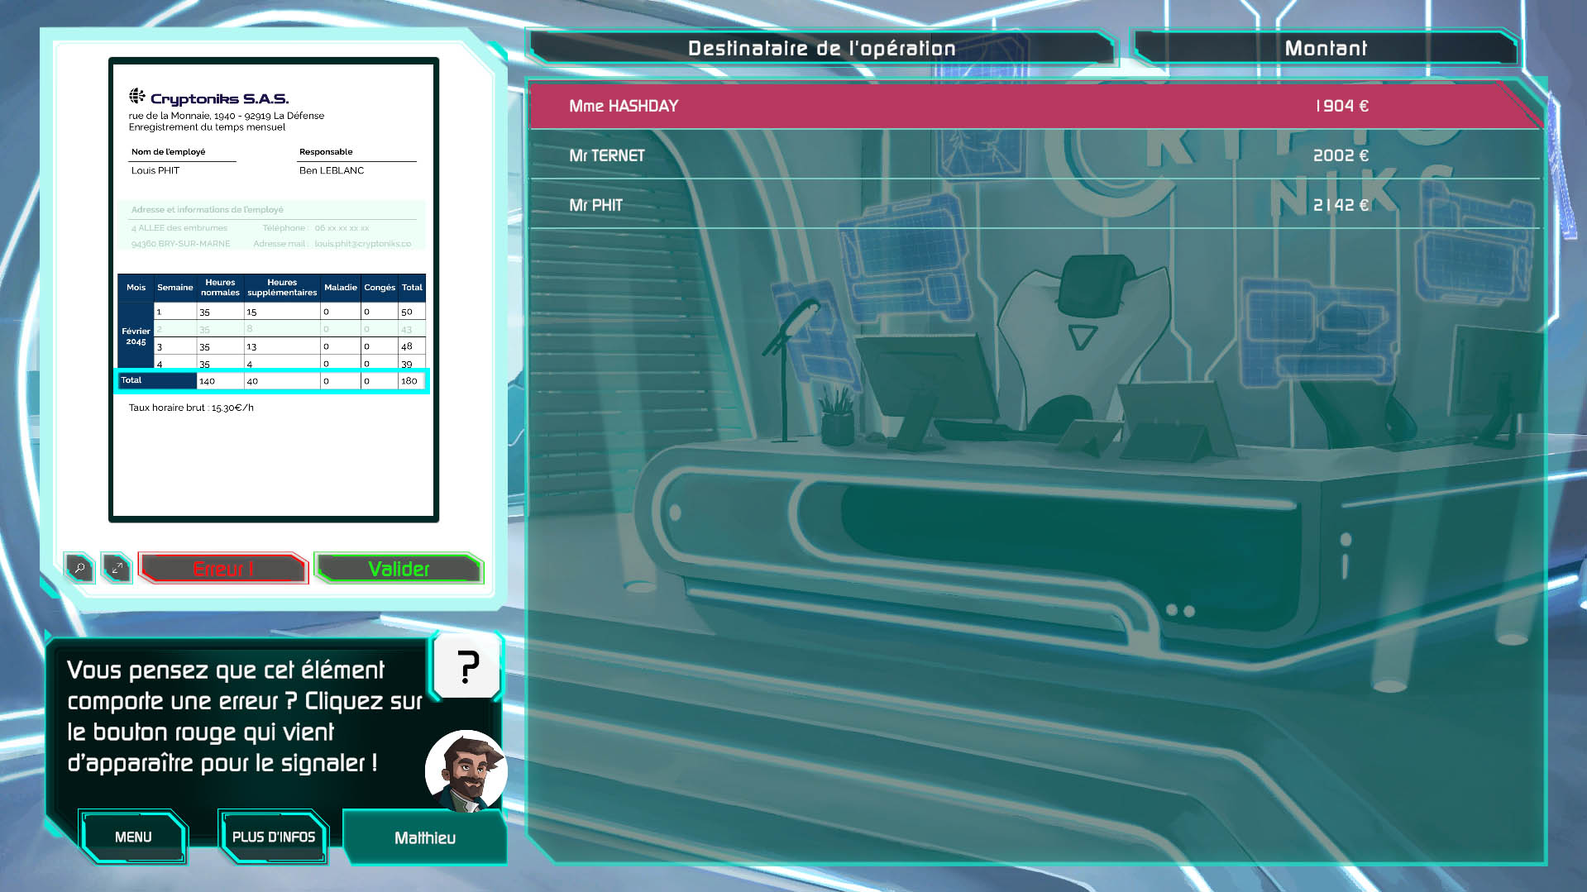This screenshot has width=1587, height=892.
Task: Select the Mme HASHDAY operation row
Action: (1034, 106)
